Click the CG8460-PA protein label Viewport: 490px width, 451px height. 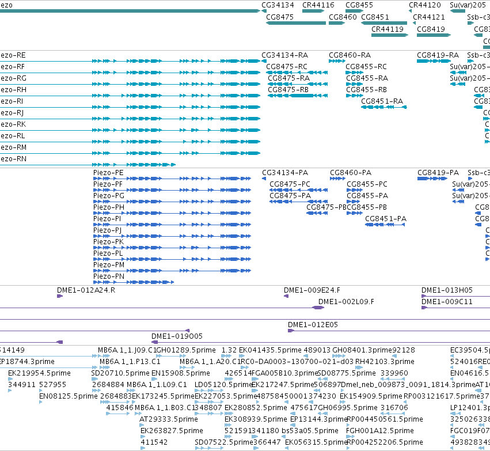click(x=351, y=173)
